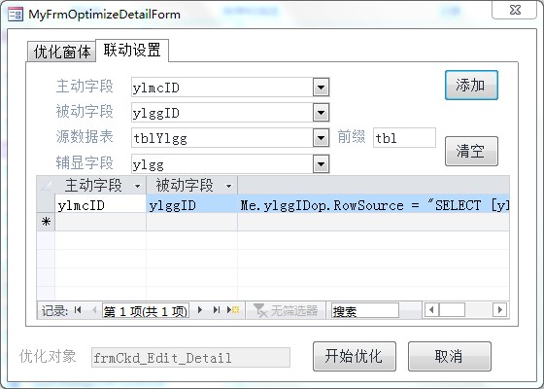Go to the first record in navigator
Screen dimensions: 544x389
coord(78,310)
